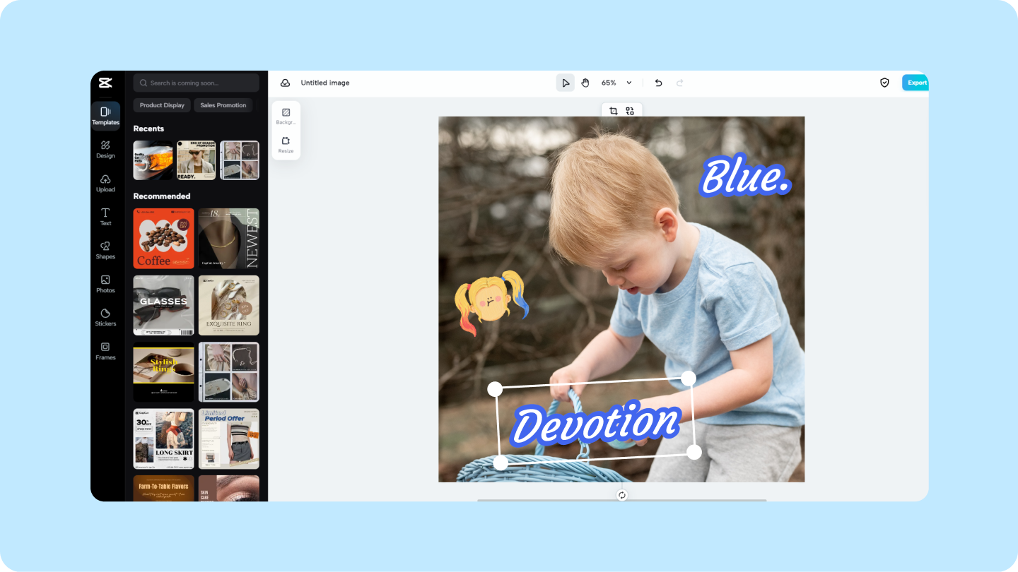Screen dimensions: 1018x572
Task: Choose the NEWEST necklace template
Action: pyautogui.click(x=228, y=239)
